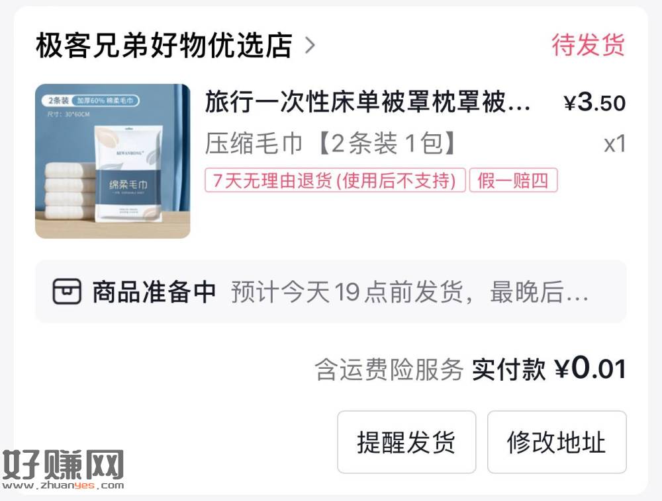Tap the 7天无理由退货(使用后不支持) tag

pyautogui.click(x=335, y=180)
